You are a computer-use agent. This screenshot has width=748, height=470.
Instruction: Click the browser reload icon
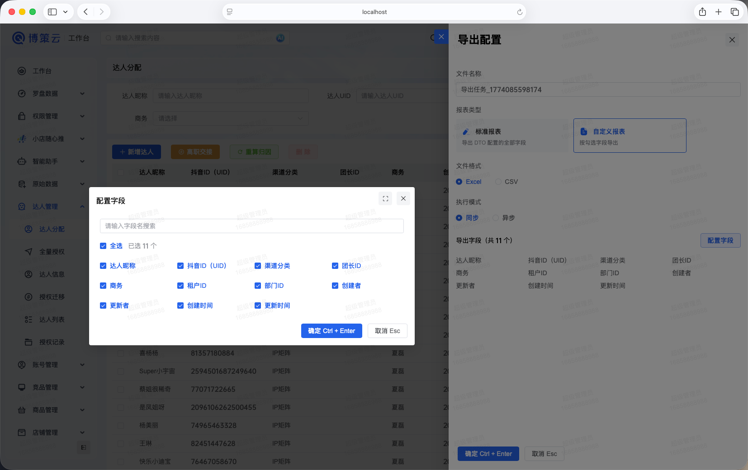(x=520, y=12)
